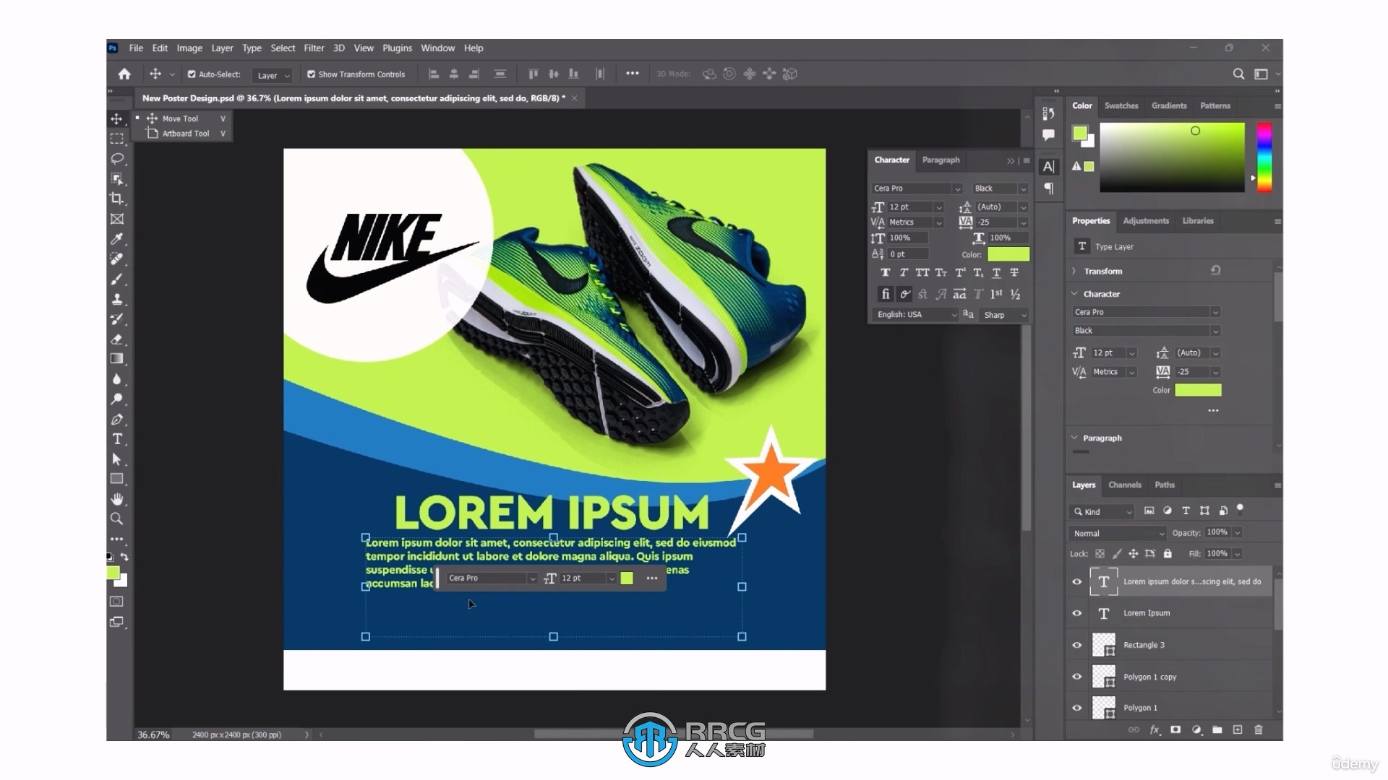Click the zoom percentage 36.67% field

[154, 734]
